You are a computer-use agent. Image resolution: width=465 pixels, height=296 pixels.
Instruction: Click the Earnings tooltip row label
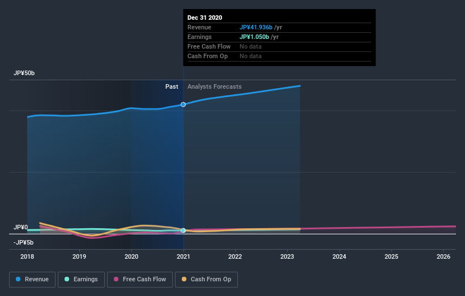[199, 37]
